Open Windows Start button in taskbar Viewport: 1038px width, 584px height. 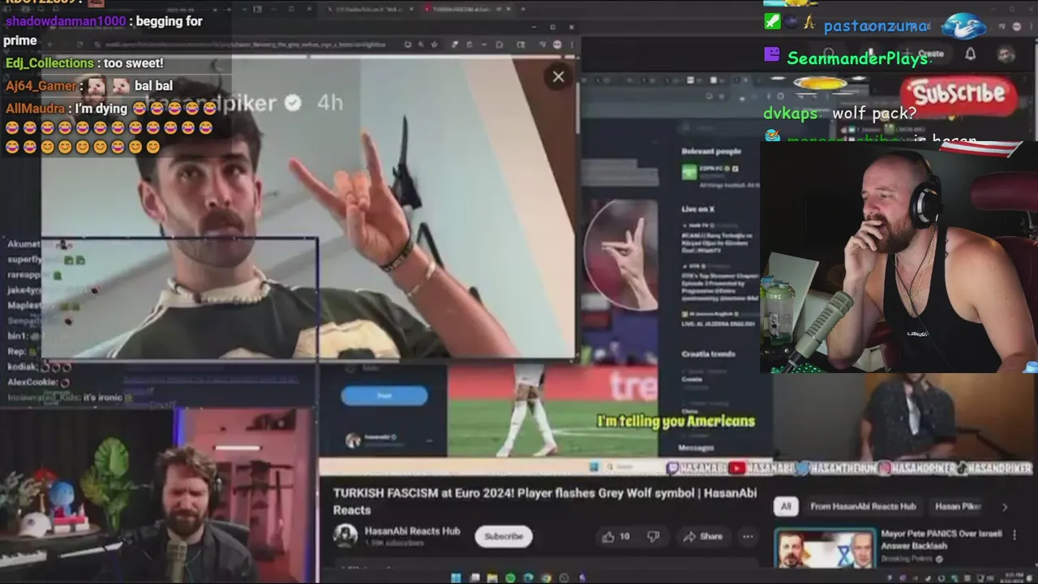tap(456, 578)
